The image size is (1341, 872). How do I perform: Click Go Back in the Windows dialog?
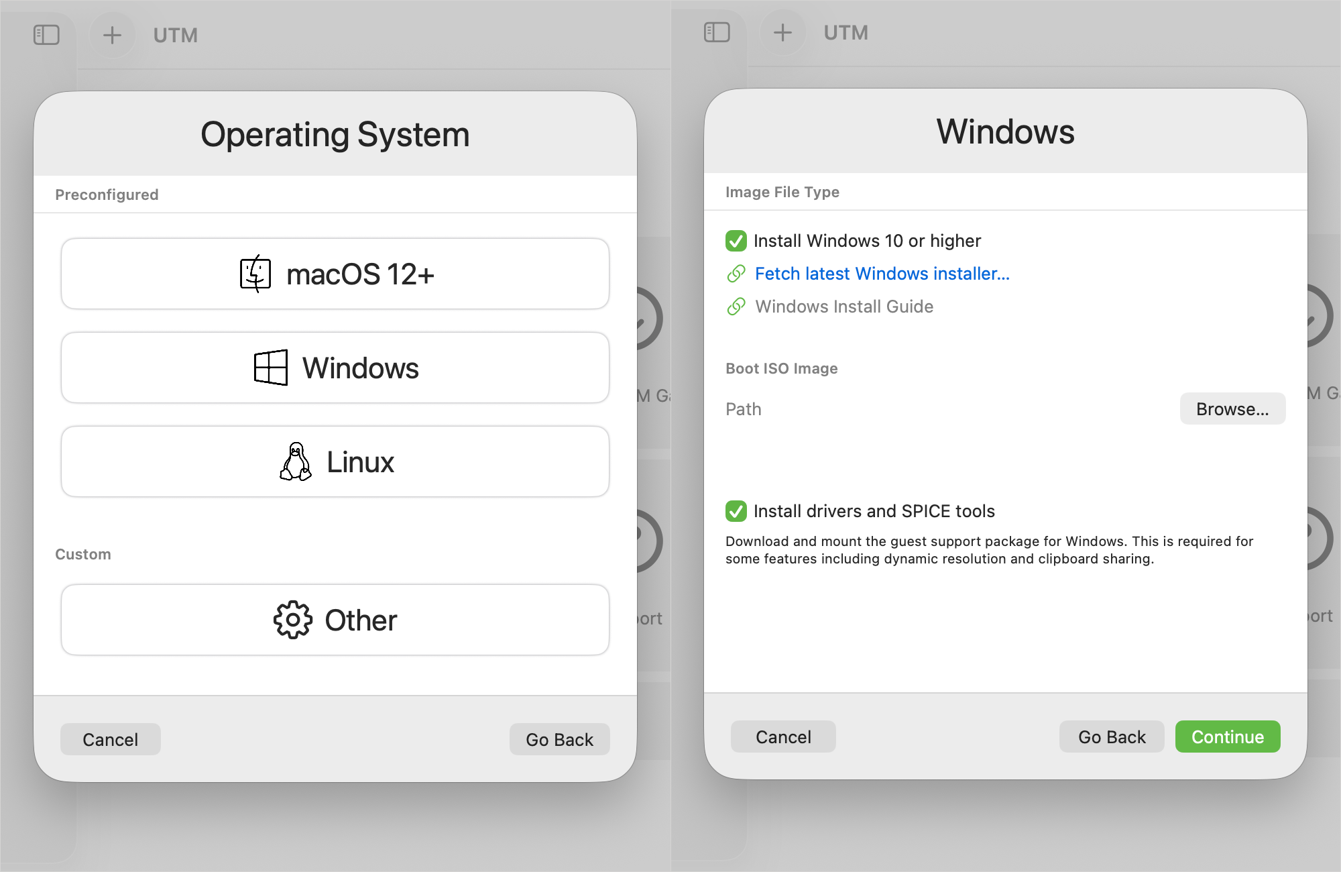tap(1112, 737)
